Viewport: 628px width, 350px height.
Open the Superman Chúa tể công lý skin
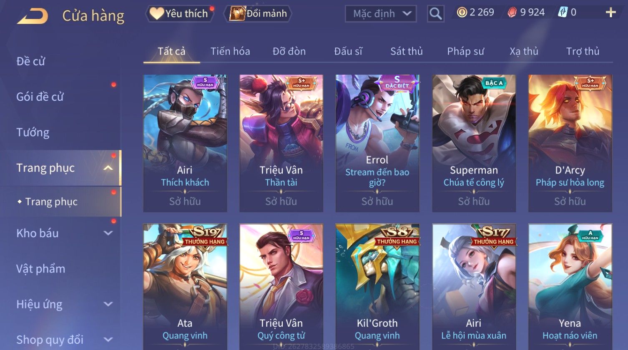click(474, 143)
